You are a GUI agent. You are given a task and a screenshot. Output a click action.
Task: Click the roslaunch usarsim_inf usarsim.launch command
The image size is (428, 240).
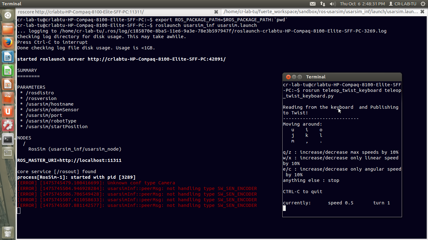pos(206,25)
